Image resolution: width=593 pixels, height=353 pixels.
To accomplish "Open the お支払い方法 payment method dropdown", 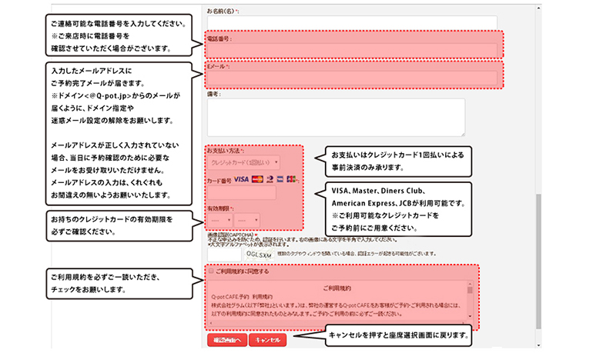I will tap(243, 162).
